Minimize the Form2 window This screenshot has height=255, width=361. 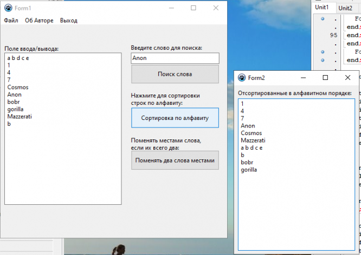(302, 78)
